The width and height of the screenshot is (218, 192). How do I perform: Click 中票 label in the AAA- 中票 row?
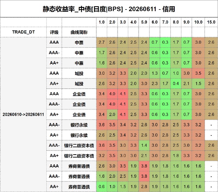click(79, 53)
